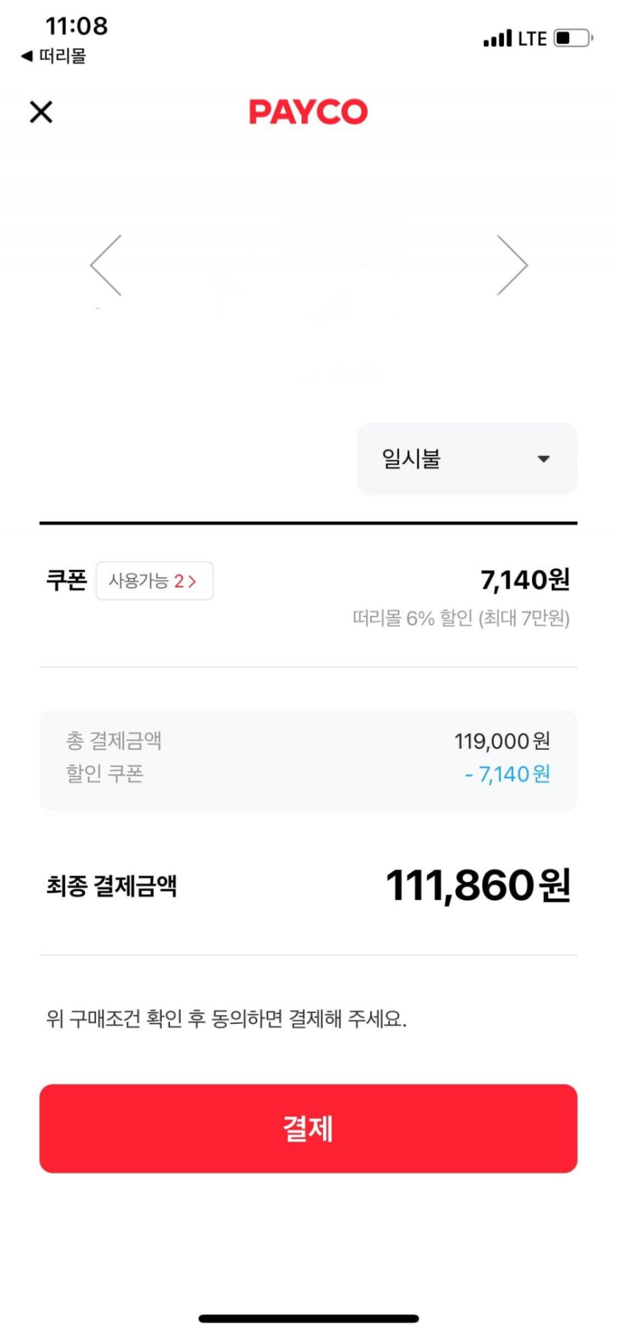Tap the red PAYCO logo
617x1336 pixels.
click(308, 112)
